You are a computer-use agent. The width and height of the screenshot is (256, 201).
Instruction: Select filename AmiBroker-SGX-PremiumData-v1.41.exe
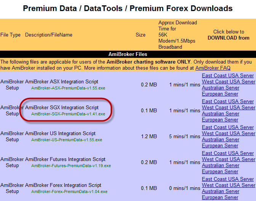[x=68, y=114]
